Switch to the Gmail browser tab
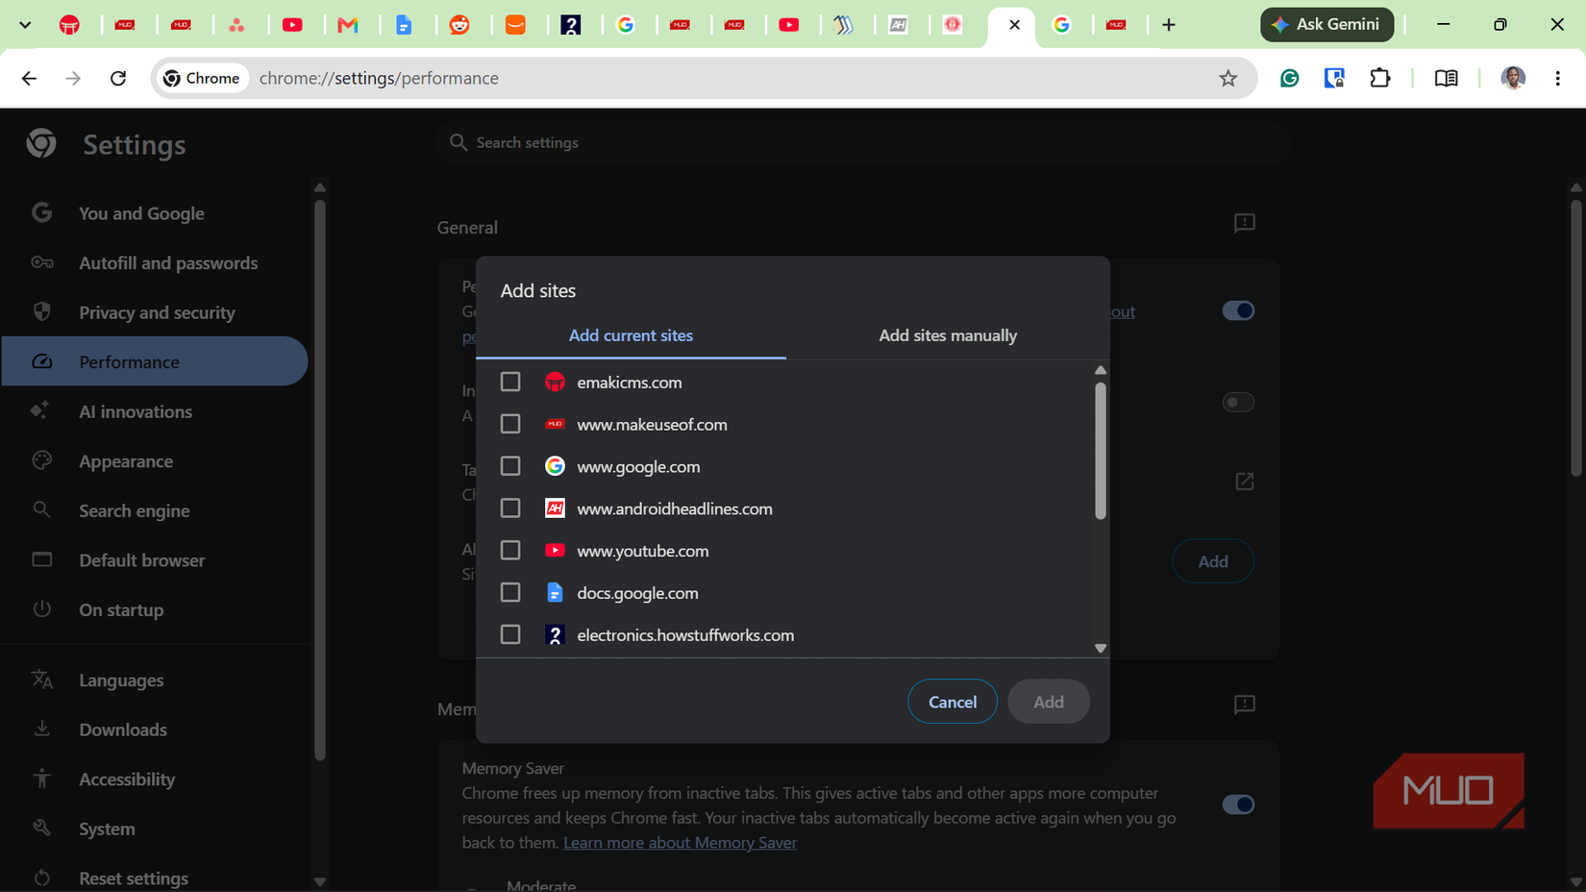The height and width of the screenshot is (892, 1586). (348, 25)
